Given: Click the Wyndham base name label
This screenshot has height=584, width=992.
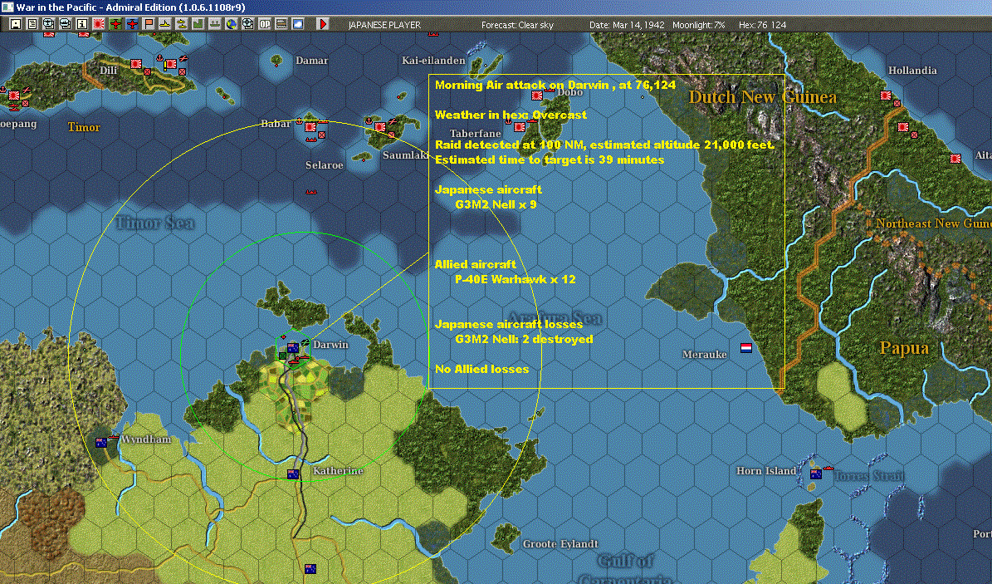Looking at the screenshot, I should coord(146,439).
